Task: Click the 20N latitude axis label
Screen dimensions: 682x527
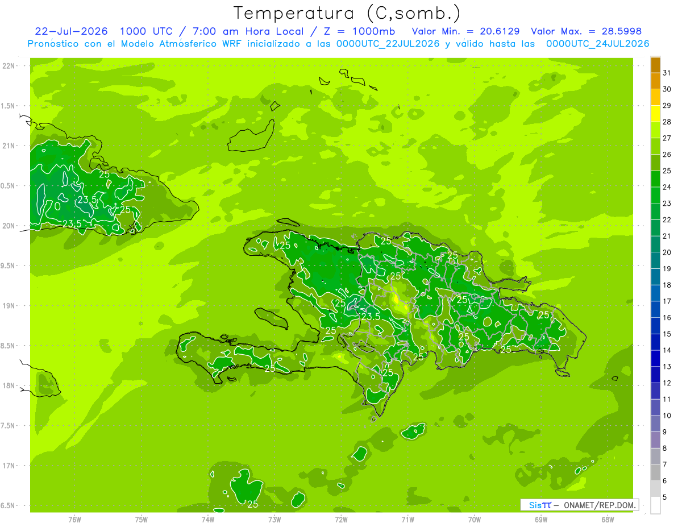Action: tap(9, 226)
